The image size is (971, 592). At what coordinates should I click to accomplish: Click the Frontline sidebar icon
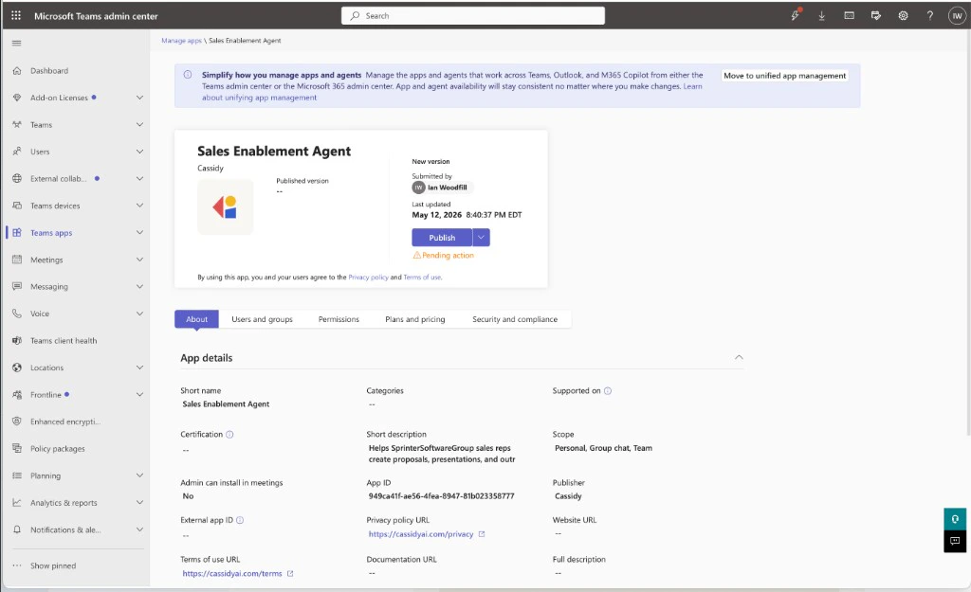[x=17, y=395]
